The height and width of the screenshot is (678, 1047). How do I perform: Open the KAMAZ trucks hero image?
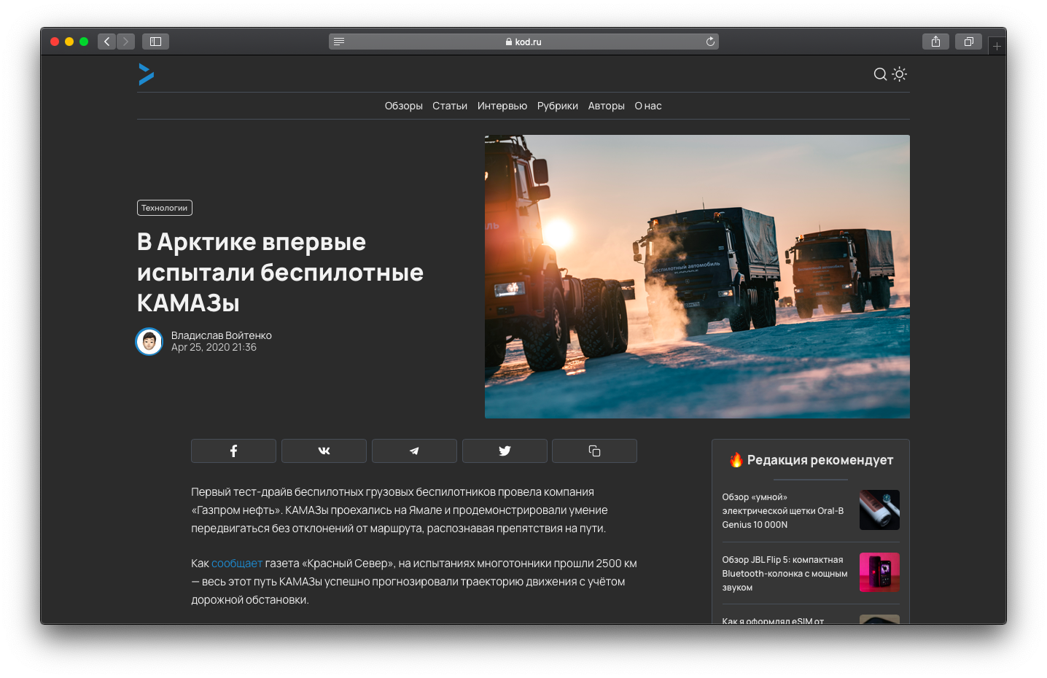(697, 276)
